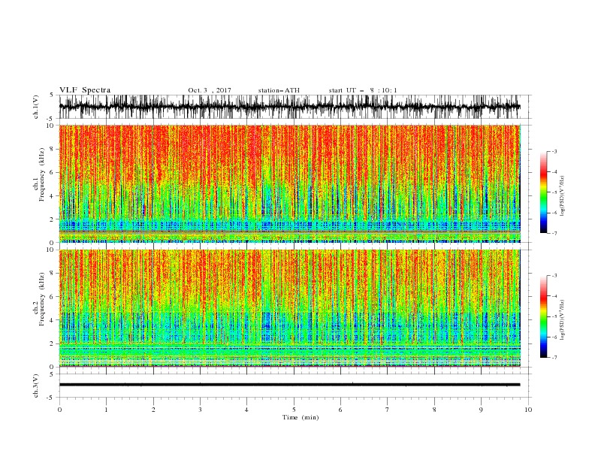Click the upper PSD color bar next to ch.1
Viewport: 595px width, 460px height.
pos(543,192)
